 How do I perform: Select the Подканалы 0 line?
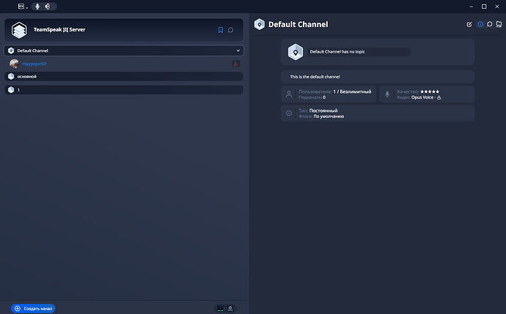click(x=312, y=97)
